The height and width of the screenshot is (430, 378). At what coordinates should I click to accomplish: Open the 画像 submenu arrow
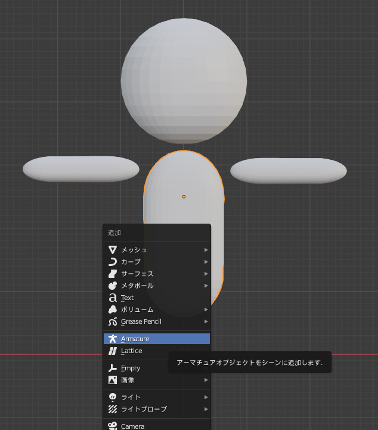click(206, 380)
